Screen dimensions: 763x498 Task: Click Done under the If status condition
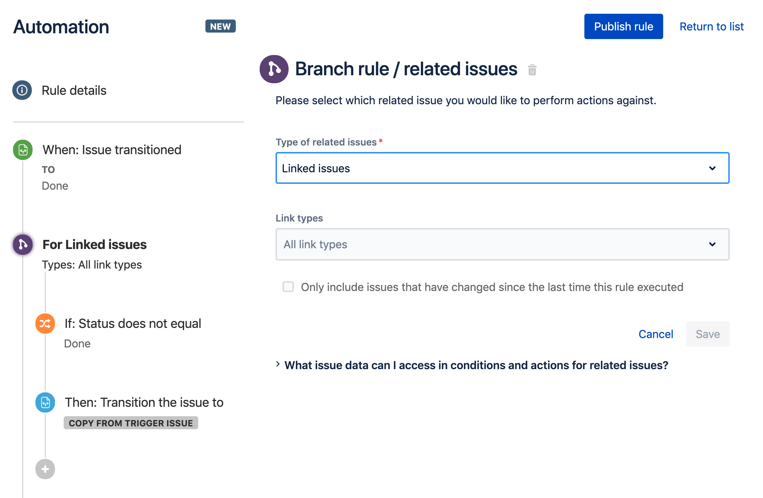pyautogui.click(x=77, y=343)
